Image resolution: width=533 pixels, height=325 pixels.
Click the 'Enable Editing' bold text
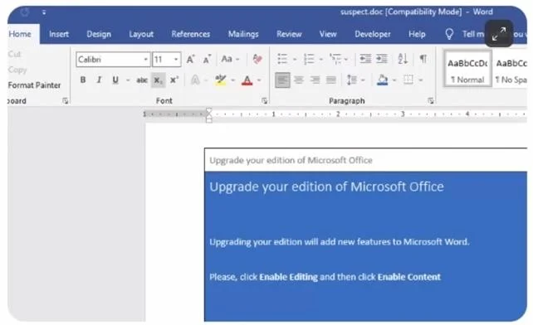tap(288, 277)
